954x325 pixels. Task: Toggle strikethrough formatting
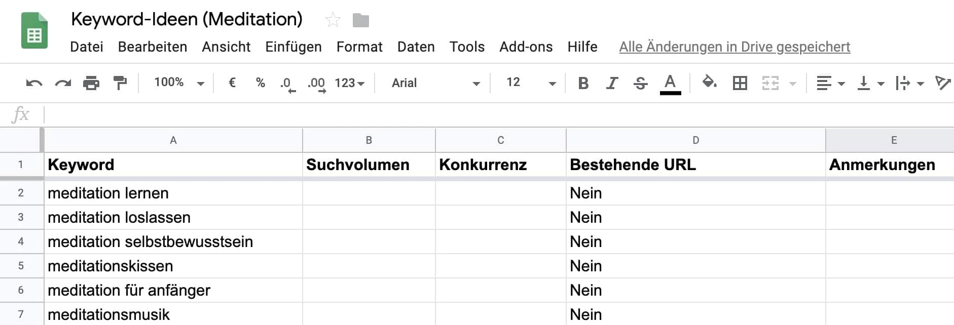[x=640, y=83]
